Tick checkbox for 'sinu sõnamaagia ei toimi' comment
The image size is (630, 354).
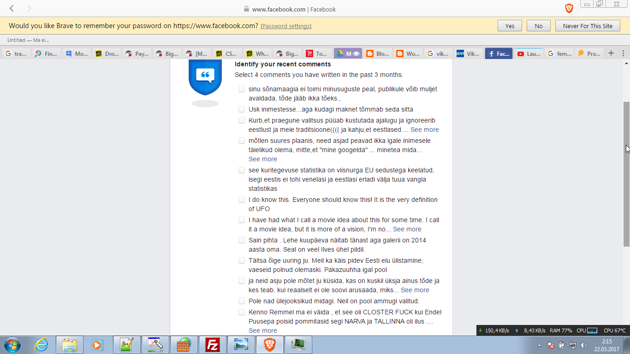pos(242,89)
